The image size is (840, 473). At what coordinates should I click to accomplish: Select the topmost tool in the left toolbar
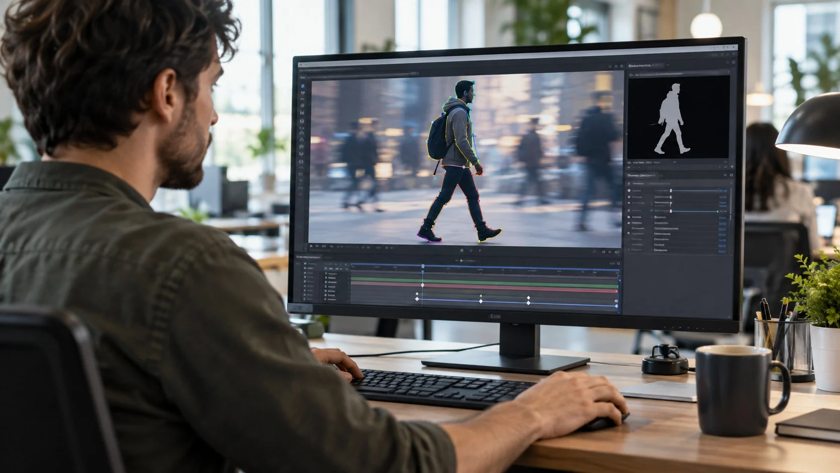click(x=302, y=86)
